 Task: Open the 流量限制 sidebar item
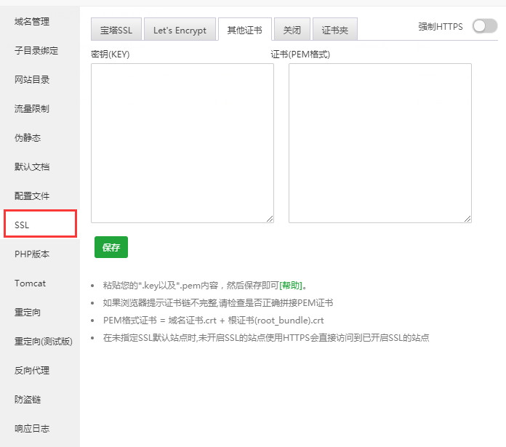click(x=32, y=109)
